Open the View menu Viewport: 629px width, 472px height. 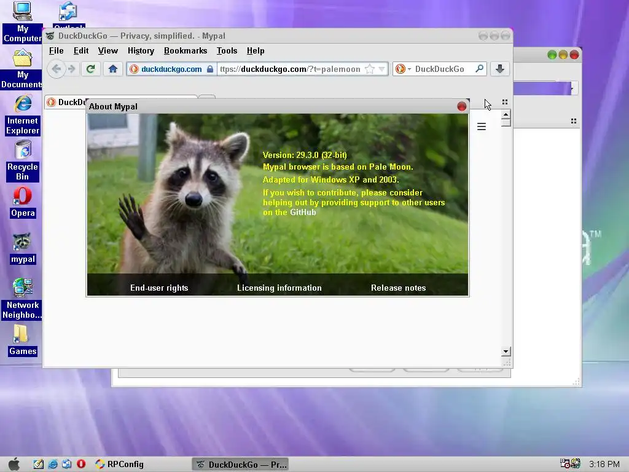[108, 50]
